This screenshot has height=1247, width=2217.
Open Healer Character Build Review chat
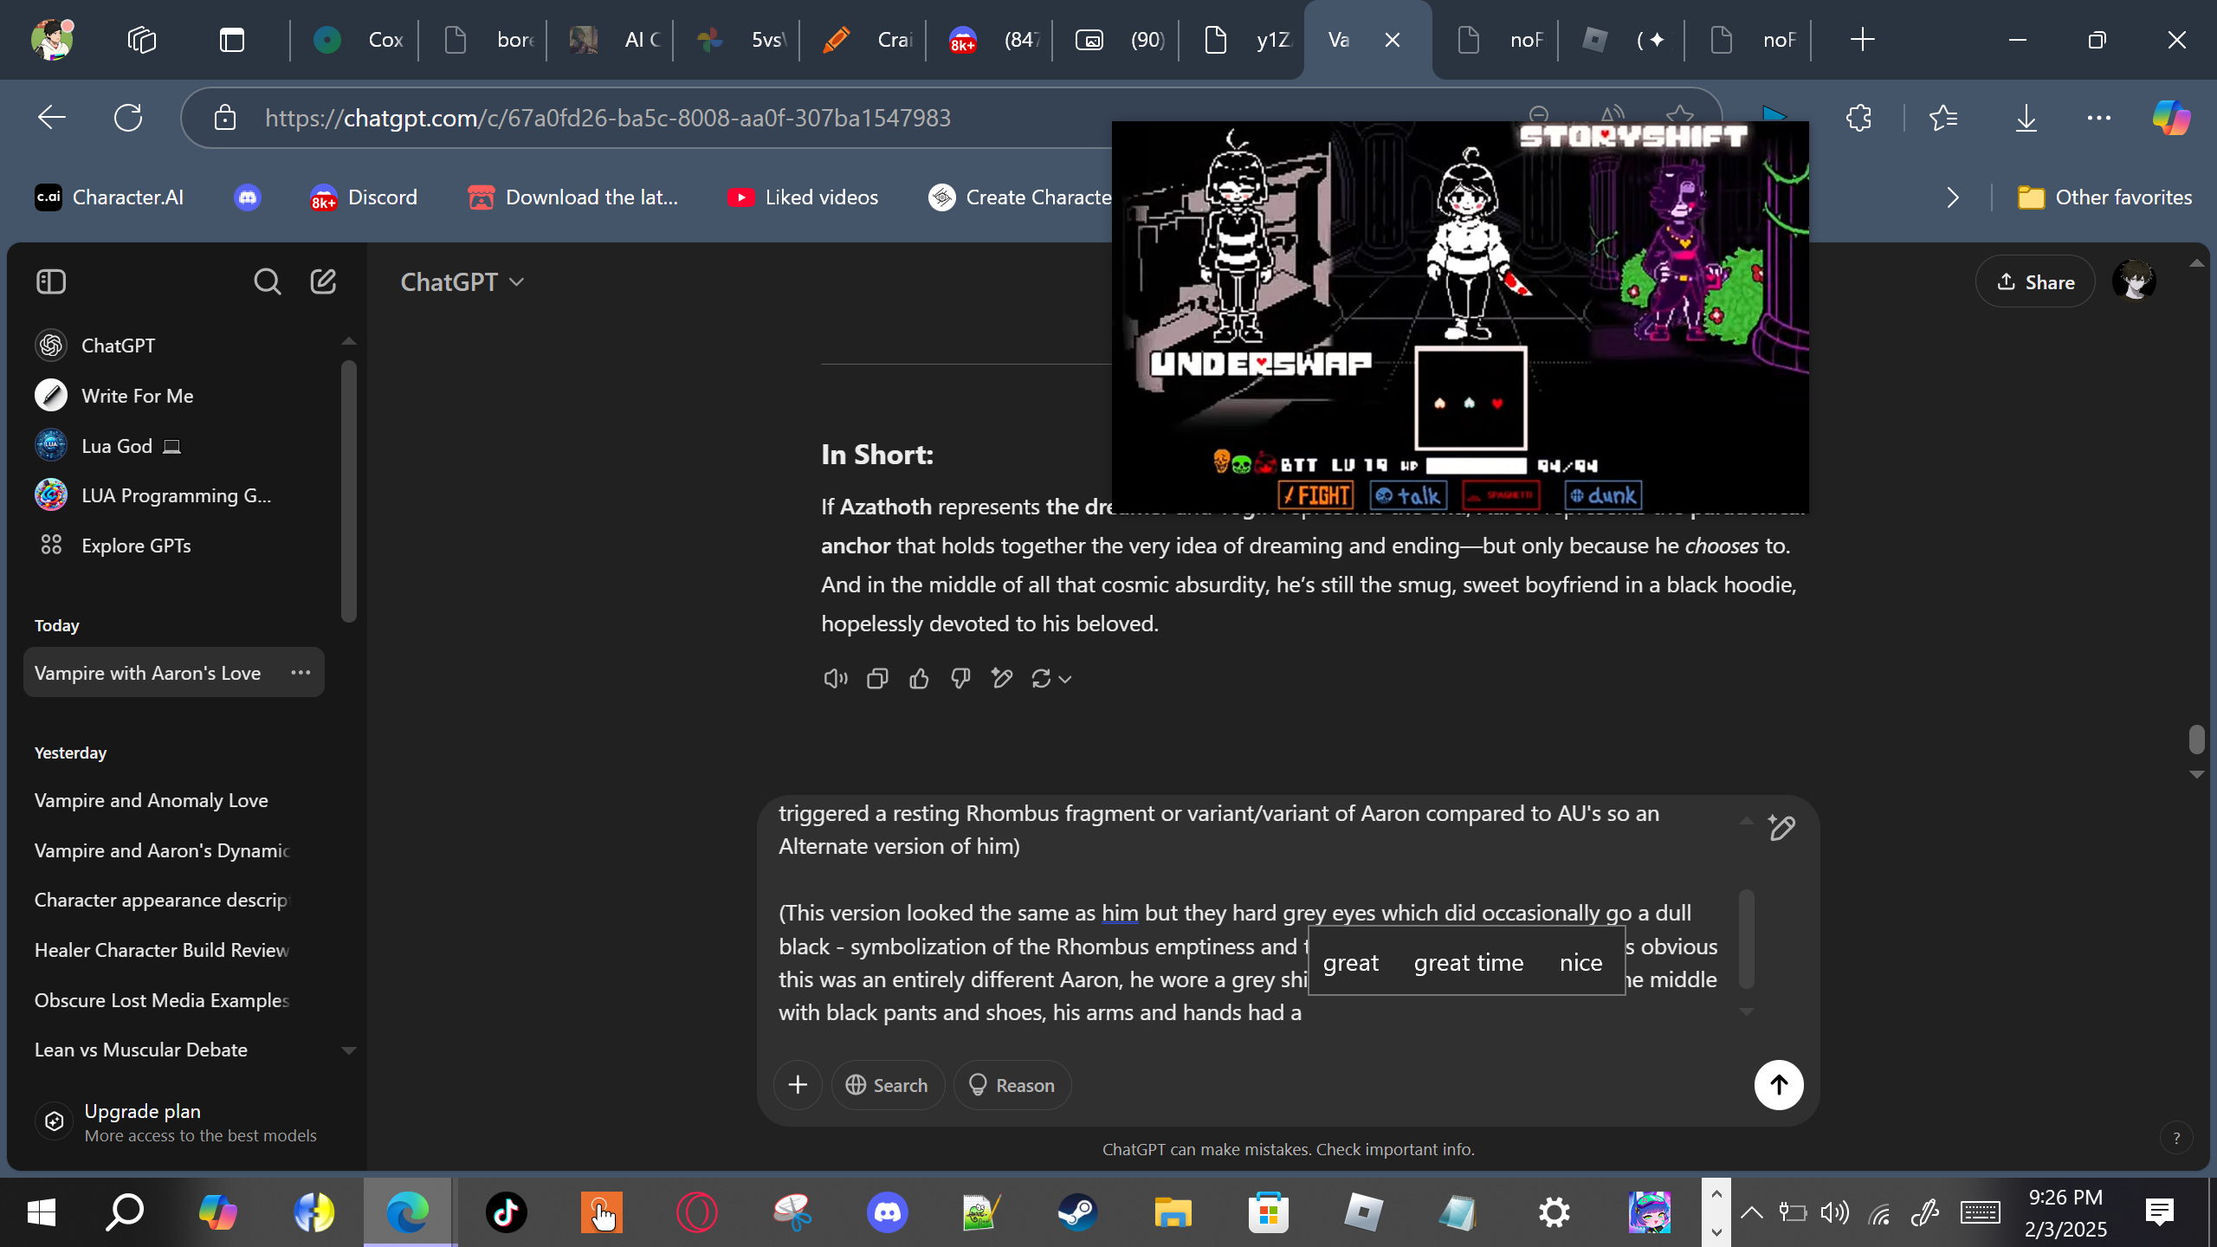(173, 950)
